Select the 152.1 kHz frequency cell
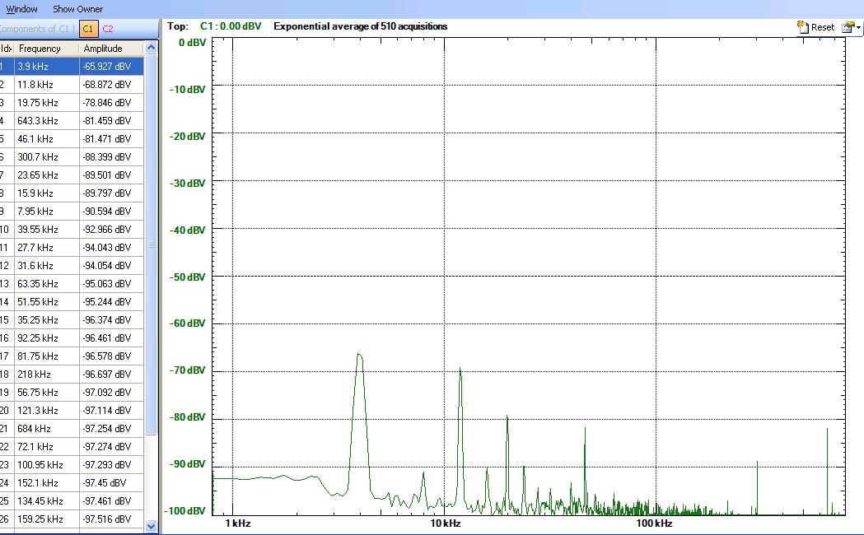The image size is (864, 535). point(47,482)
